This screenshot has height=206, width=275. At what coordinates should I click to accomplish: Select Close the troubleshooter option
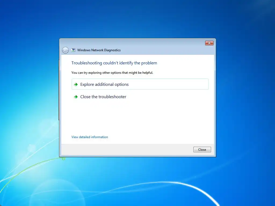[x=140, y=97]
